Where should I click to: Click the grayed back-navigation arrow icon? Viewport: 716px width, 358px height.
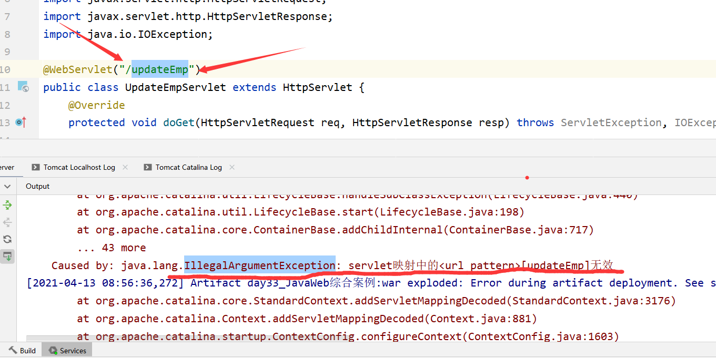pos(7,222)
